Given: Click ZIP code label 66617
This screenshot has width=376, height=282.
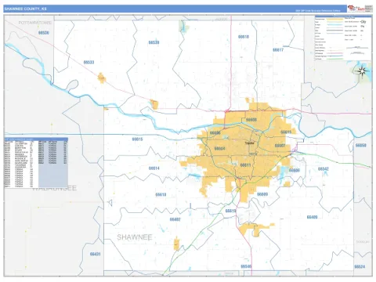Looking at the screenshot, I should pos(278,50).
